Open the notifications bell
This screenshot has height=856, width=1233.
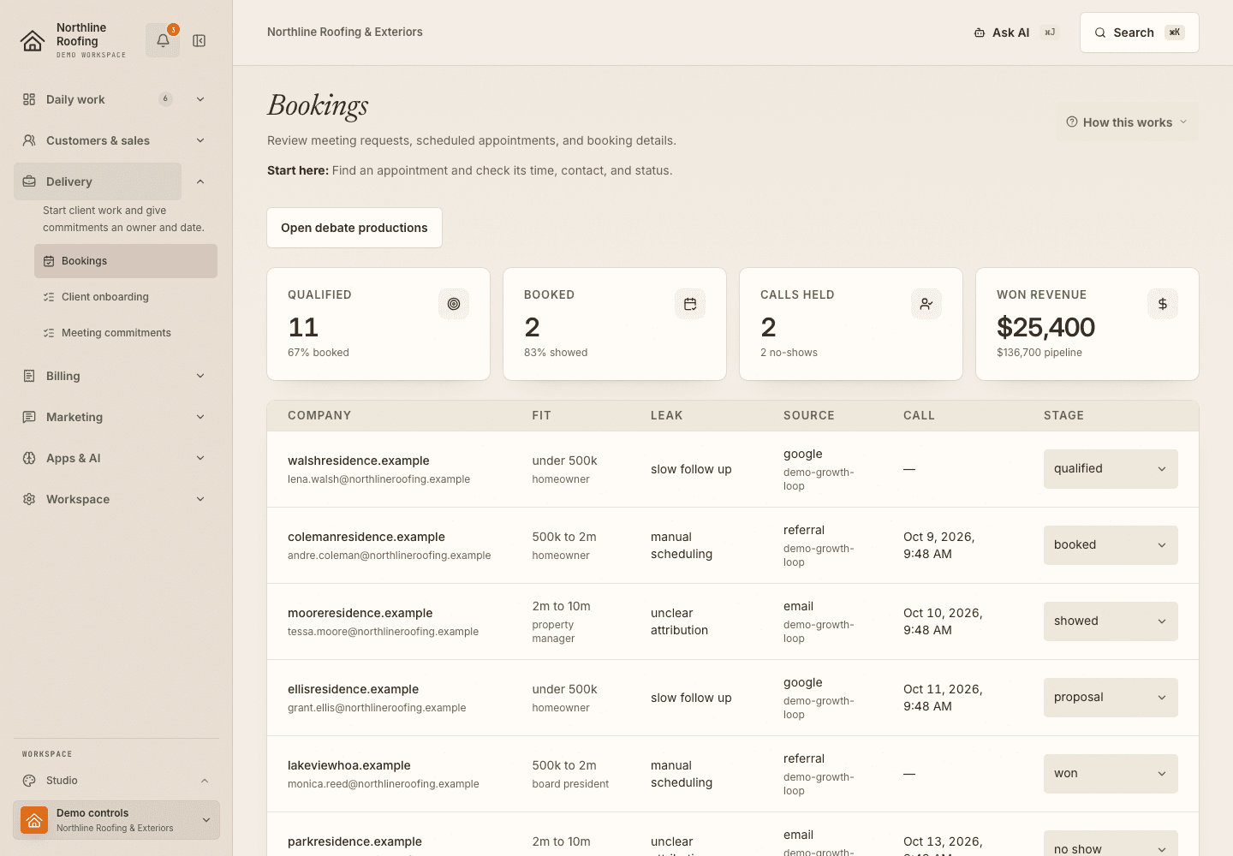pos(163,40)
